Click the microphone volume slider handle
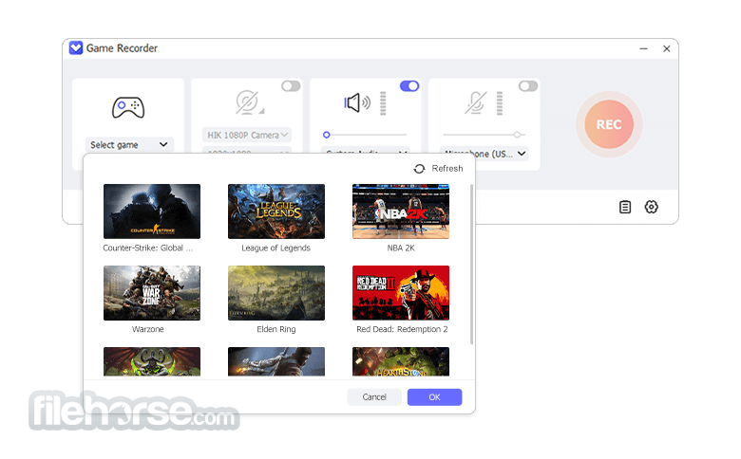 [517, 135]
